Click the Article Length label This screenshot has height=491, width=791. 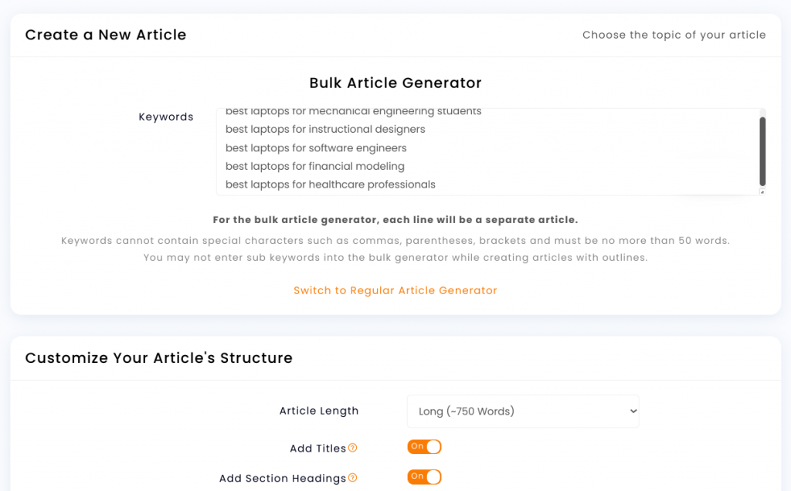[x=319, y=411]
